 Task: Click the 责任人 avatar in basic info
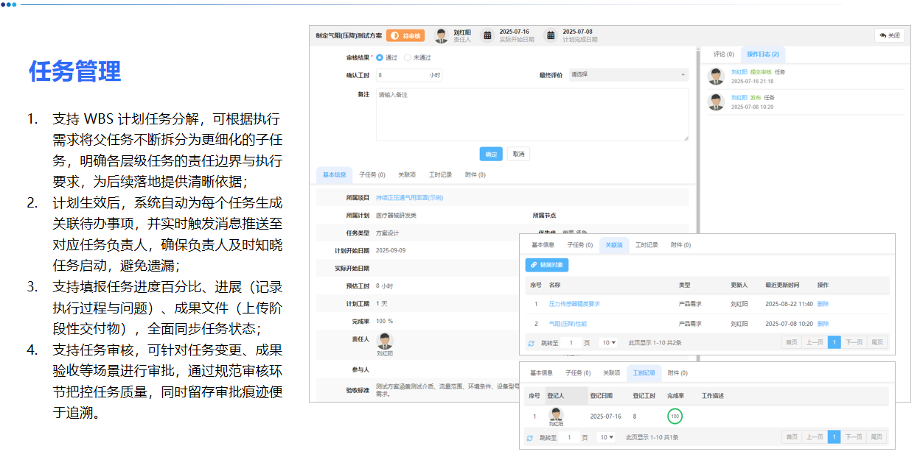click(x=385, y=341)
